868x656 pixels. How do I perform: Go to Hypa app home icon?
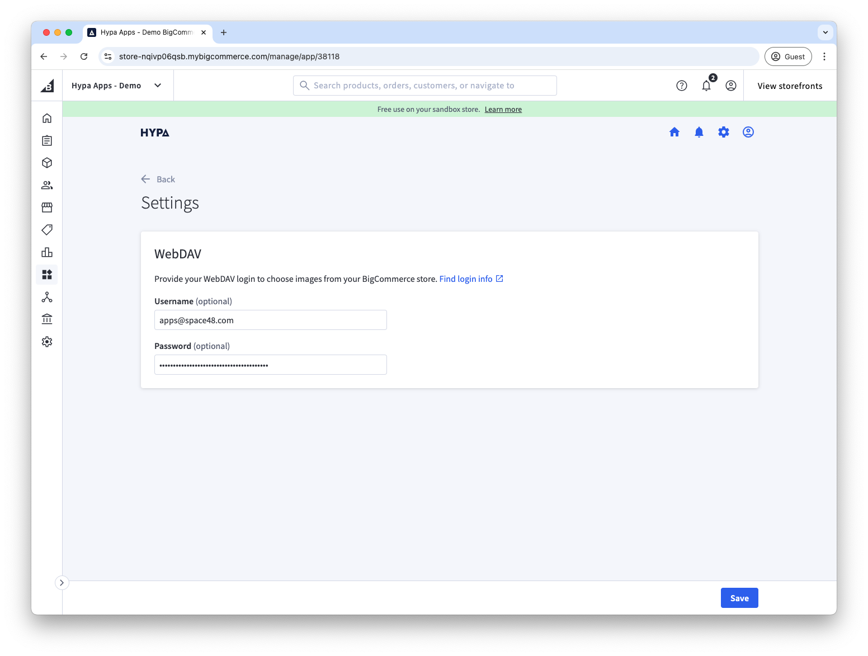(674, 132)
